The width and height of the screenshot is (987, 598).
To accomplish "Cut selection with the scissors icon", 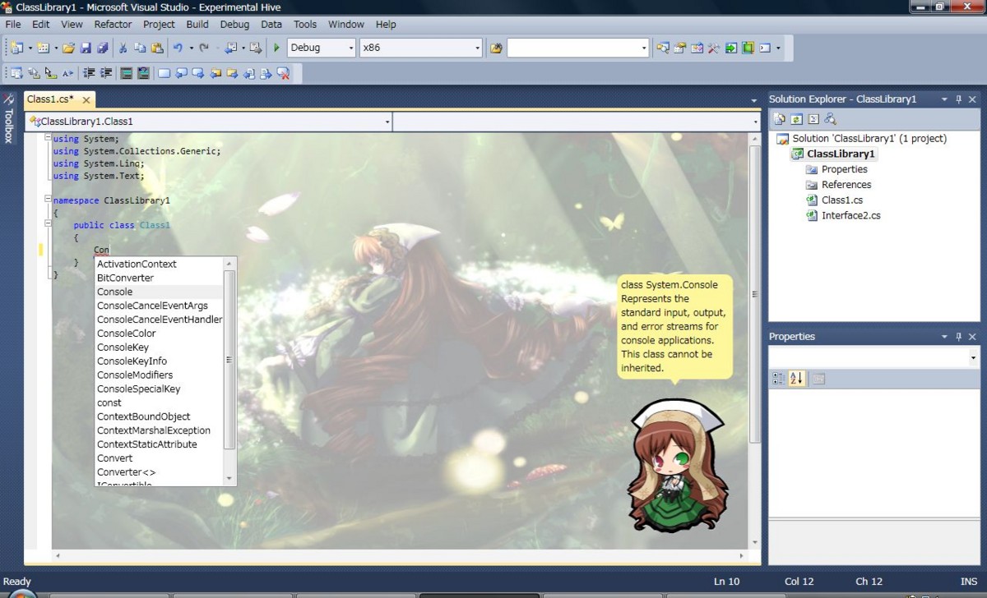I will click(123, 48).
